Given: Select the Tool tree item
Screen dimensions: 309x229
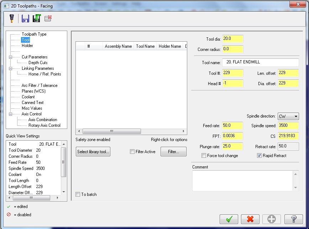Looking at the screenshot, I should click(x=25, y=40).
